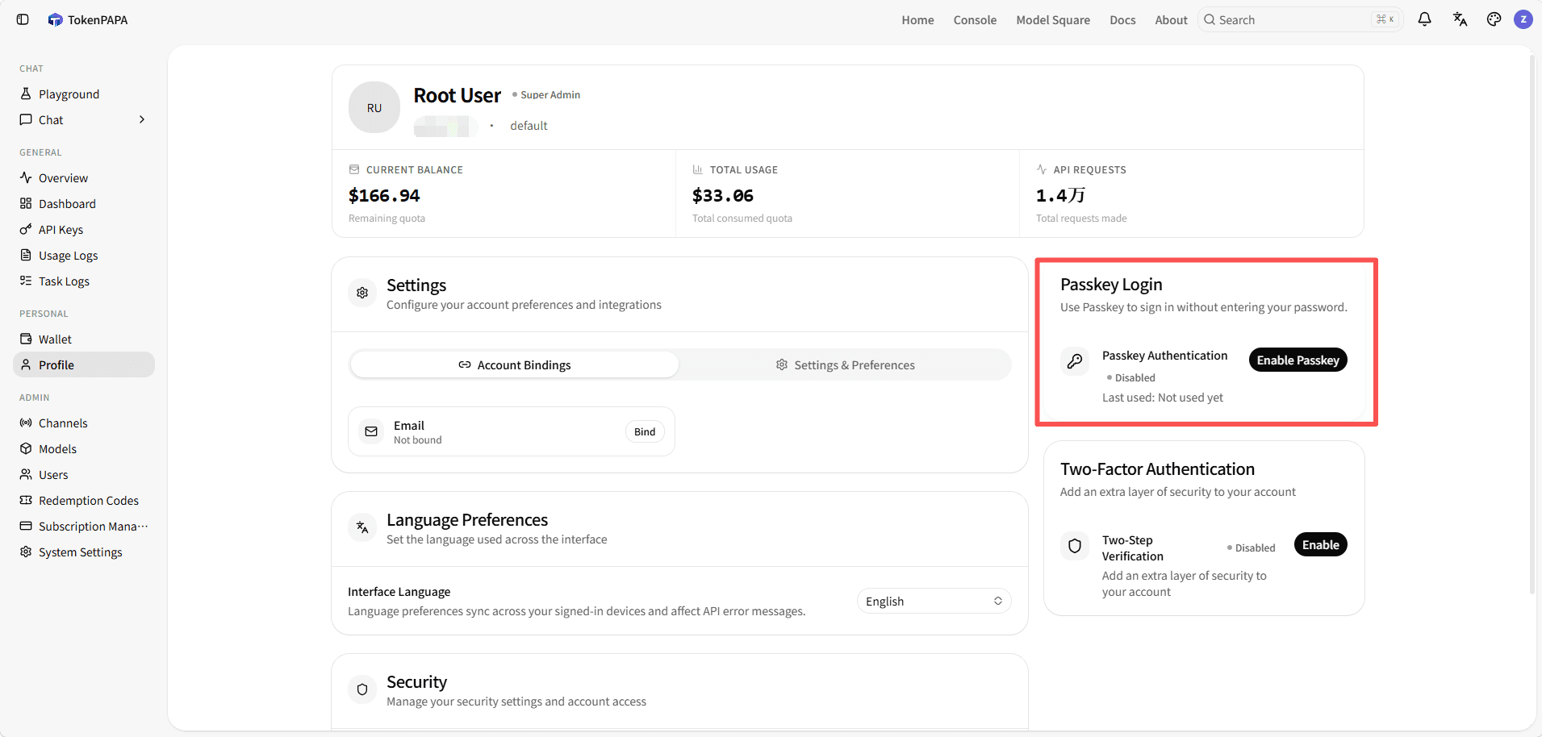Switch to Account Bindings tab
Screen dimensions: 1542x737
coord(515,364)
